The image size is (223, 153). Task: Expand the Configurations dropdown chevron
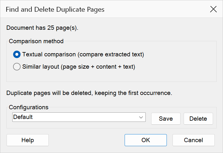(141, 117)
